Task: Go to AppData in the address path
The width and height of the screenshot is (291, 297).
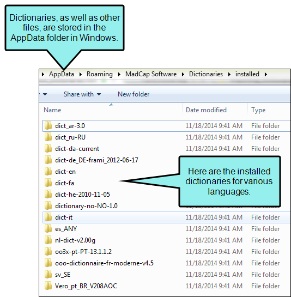Action: click(x=62, y=74)
